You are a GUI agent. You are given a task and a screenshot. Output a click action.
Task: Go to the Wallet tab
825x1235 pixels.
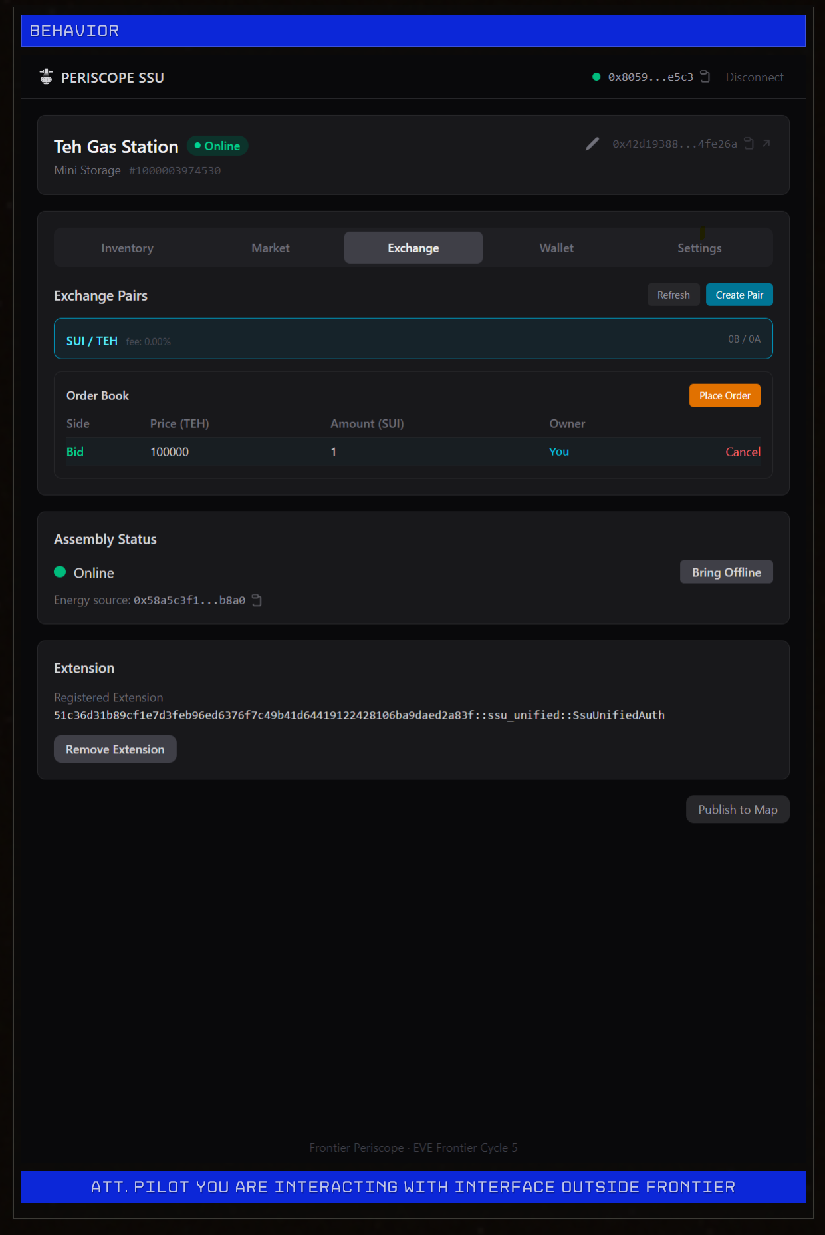point(556,248)
